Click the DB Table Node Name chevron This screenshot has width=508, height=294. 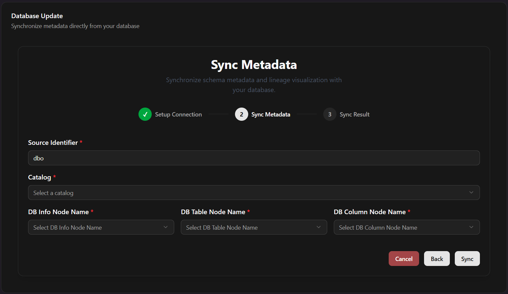319,227
